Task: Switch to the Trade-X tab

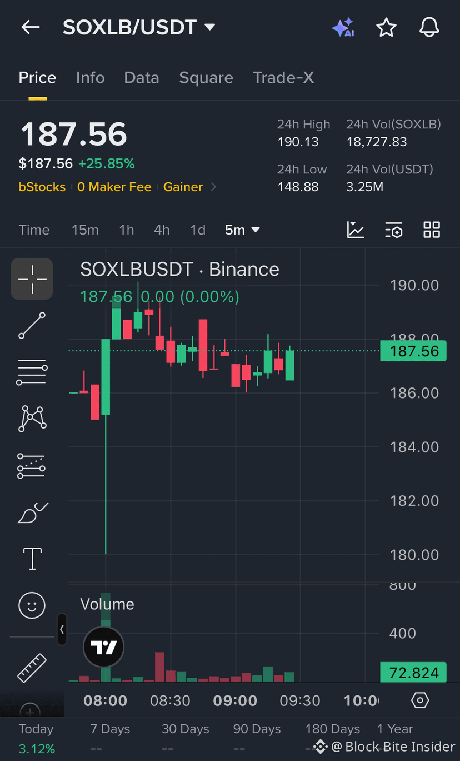Action: (x=283, y=78)
